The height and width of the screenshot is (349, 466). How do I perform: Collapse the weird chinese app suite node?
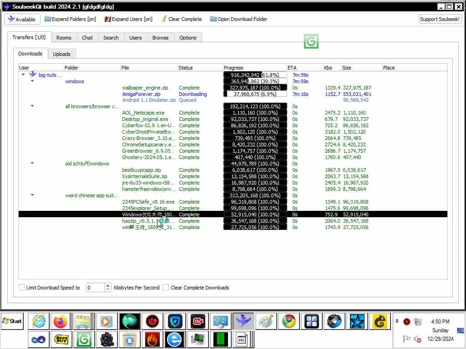pyautogui.click(x=32, y=194)
